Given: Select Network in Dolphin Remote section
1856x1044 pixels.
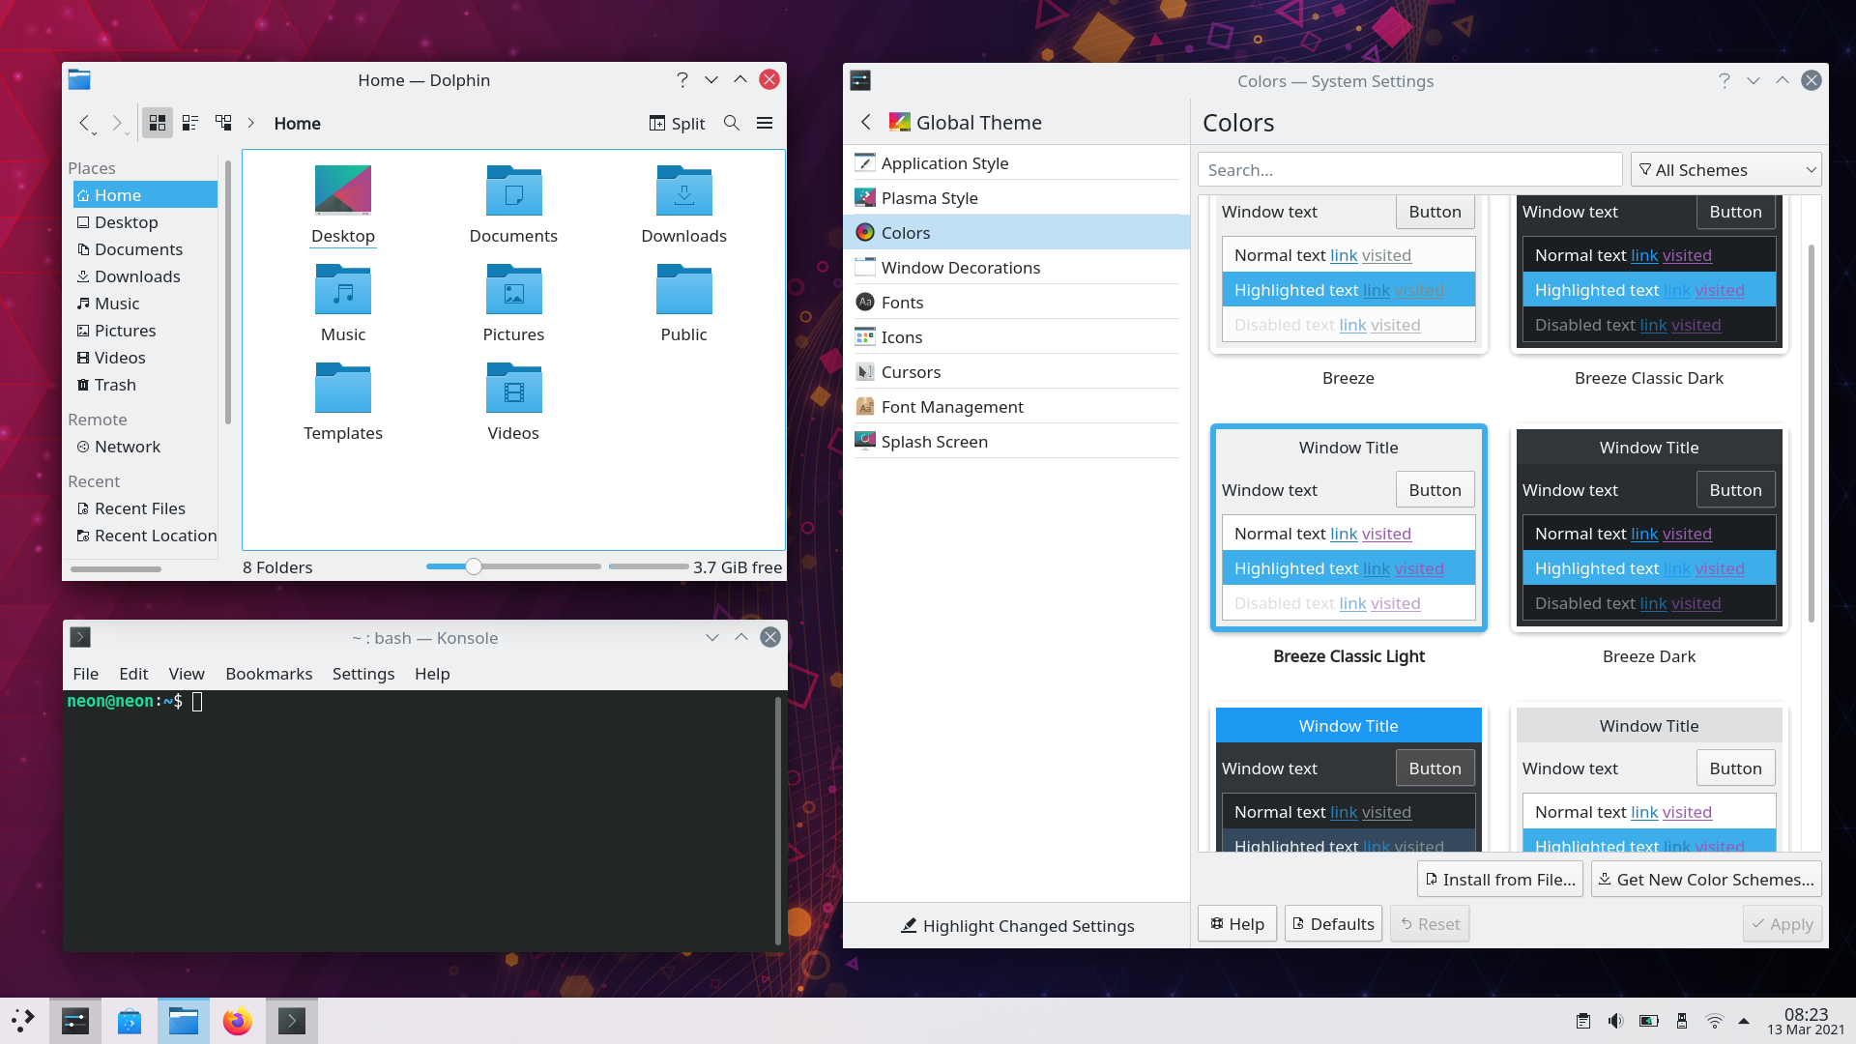Looking at the screenshot, I should click(145, 447).
